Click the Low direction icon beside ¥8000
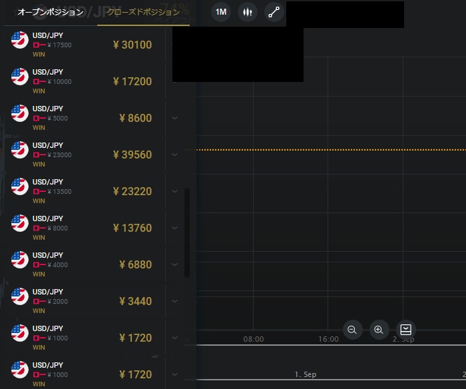 (39, 228)
